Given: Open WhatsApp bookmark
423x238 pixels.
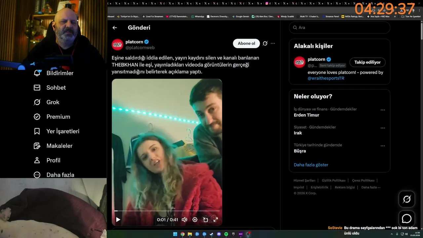Looking at the screenshot, I should pyautogui.click(x=198, y=17).
